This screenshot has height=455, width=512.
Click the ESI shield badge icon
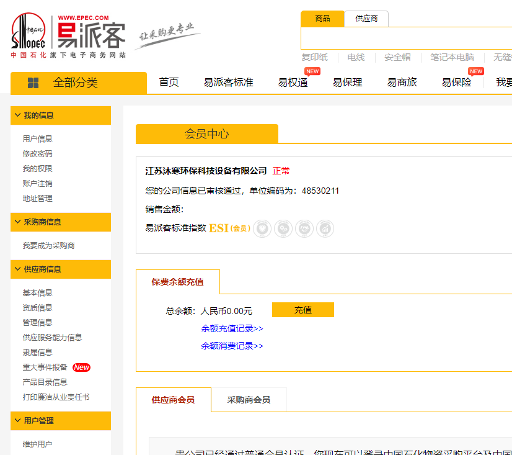click(x=262, y=228)
